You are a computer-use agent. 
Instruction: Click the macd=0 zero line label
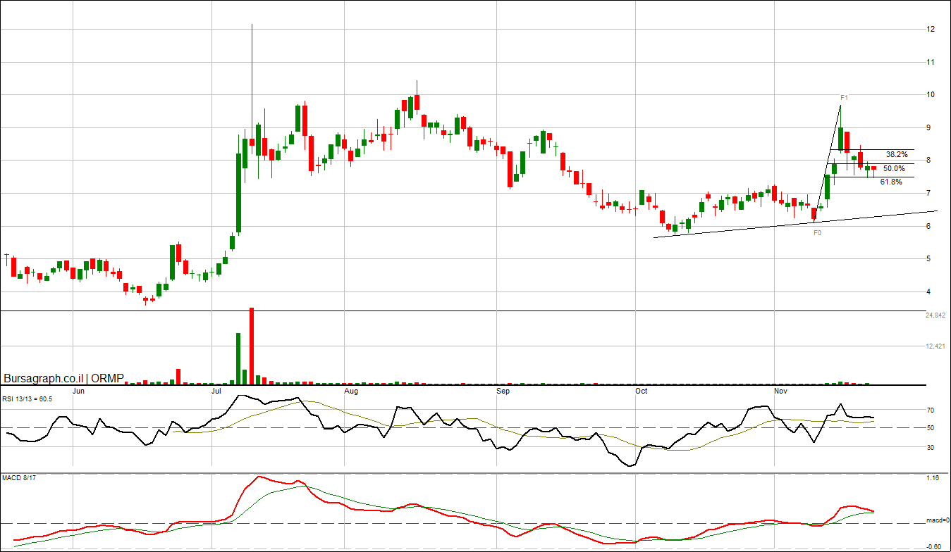[x=937, y=521]
